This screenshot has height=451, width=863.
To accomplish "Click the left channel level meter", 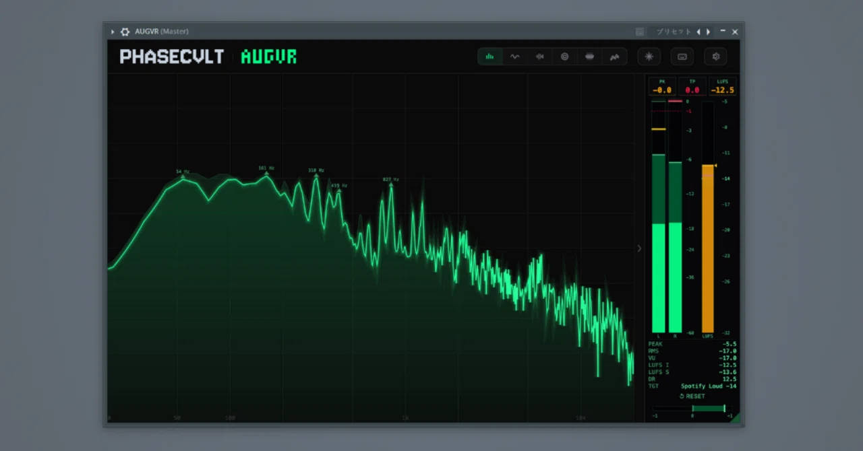I will (x=659, y=217).
